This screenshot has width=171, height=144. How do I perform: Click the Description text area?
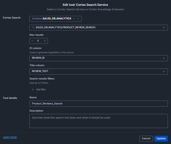[x=99, y=121]
